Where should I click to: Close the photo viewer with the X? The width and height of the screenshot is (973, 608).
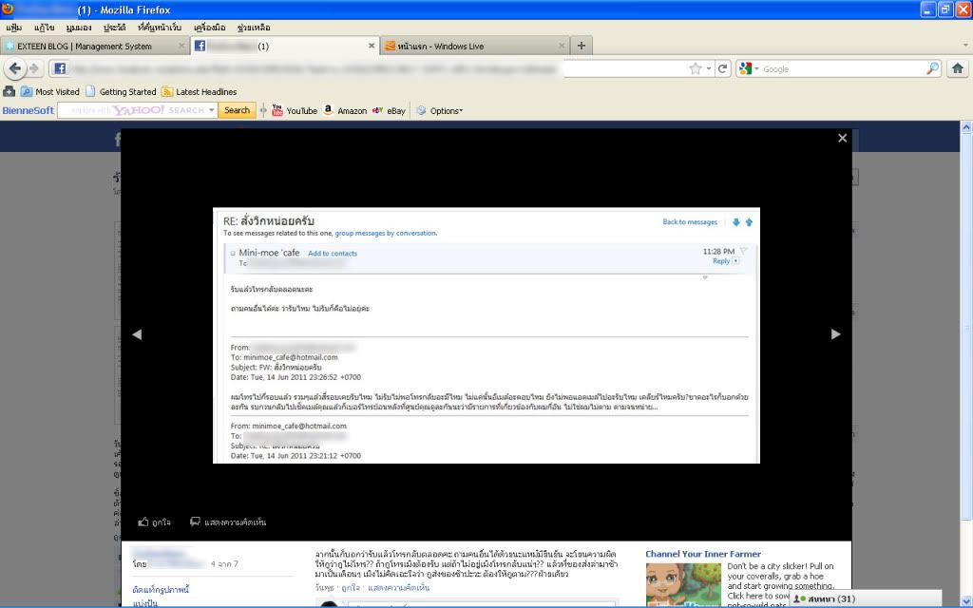click(842, 138)
